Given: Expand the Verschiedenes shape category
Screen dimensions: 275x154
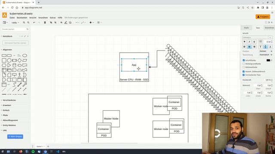Looking at the screenshot, I should click(9, 100).
